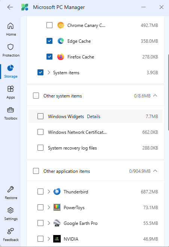This screenshot has height=247, width=169.
Task: Click the Firefox icon
Action: [x=61, y=57]
